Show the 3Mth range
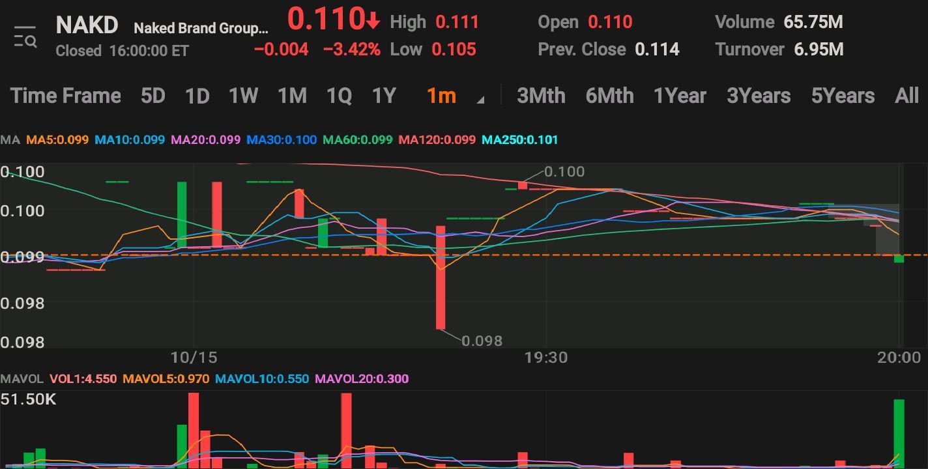 (541, 96)
